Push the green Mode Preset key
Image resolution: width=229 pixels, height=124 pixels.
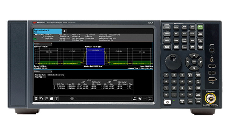pyautogui.click(x=200, y=27)
